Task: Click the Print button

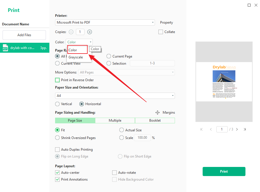Action: click(x=224, y=171)
